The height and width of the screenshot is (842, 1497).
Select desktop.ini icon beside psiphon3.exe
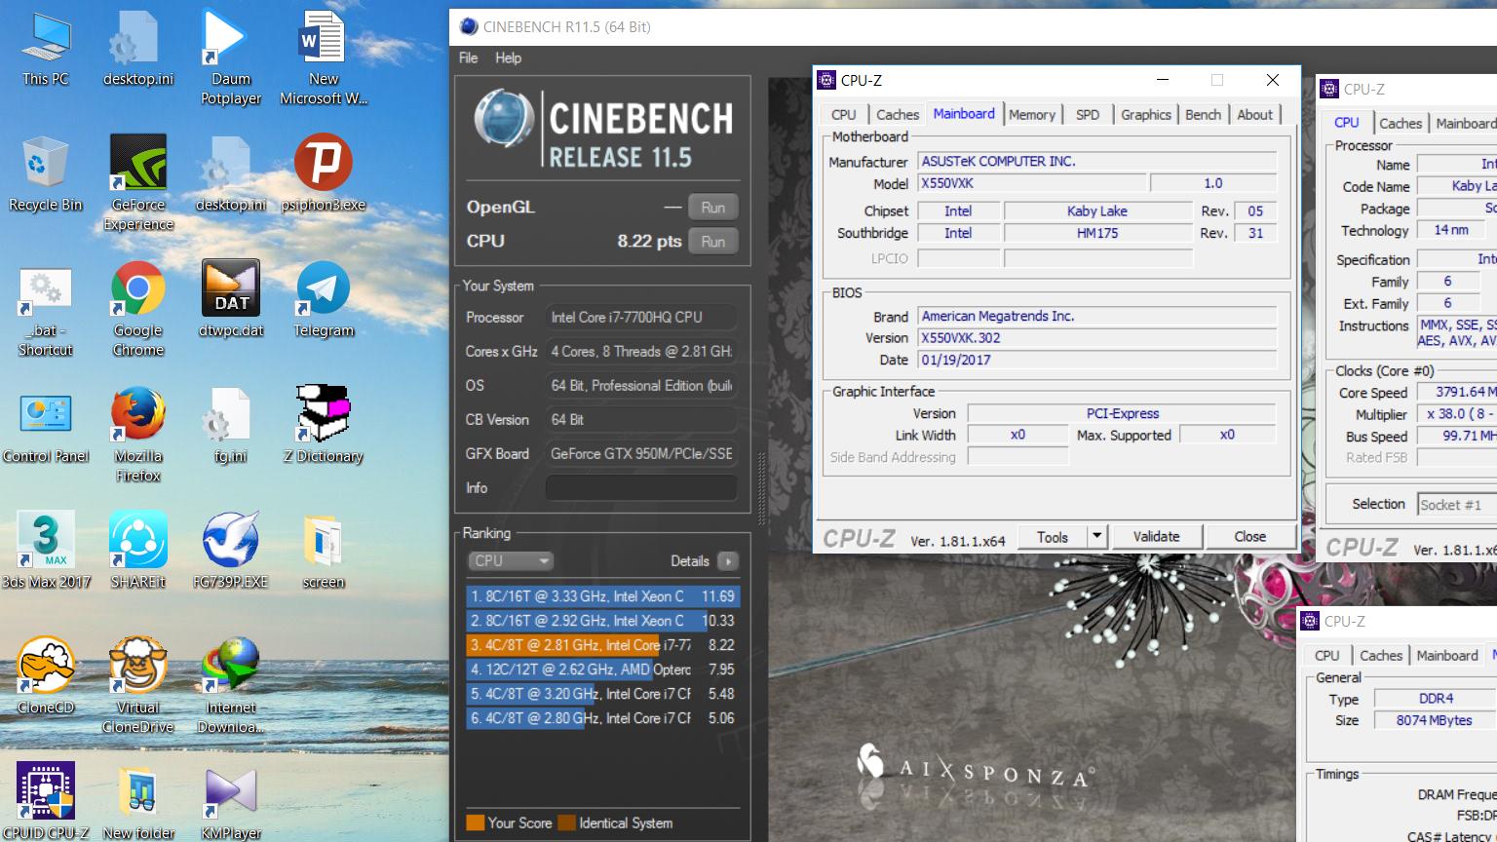point(231,174)
